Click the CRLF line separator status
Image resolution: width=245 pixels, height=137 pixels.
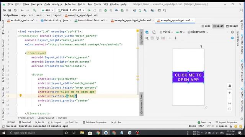pyautogui.click(x=201, y=126)
